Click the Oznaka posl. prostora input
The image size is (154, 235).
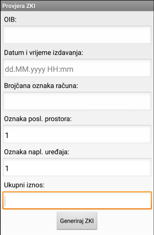pos(77,134)
